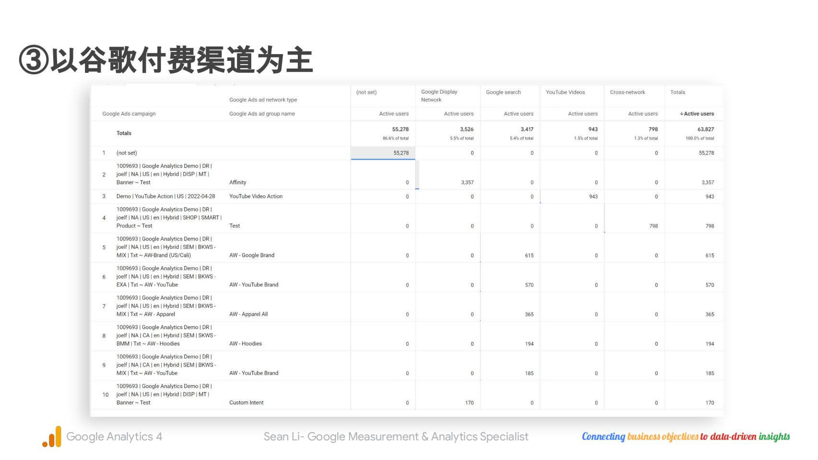Select the Google Ads ad group name header
Image resolution: width=818 pixels, height=460 pixels.
262,114
